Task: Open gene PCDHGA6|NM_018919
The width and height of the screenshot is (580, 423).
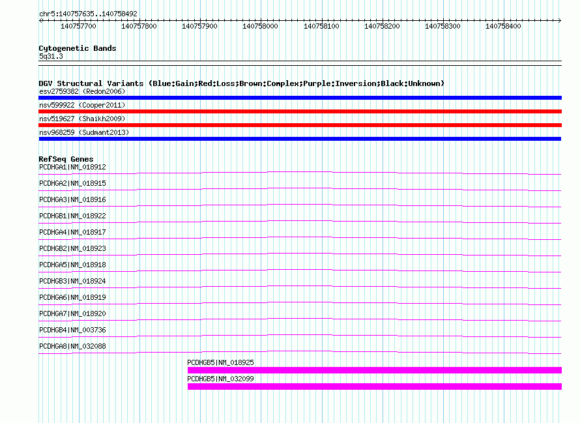Action: [x=72, y=297]
